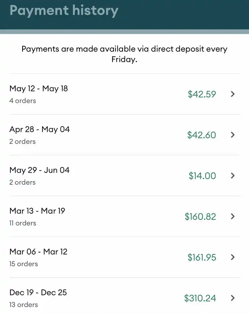This screenshot has height=313, width=249.
Task: Click the Mar 06 - Mar 12 chevron arrow
Action: (233, 257)
